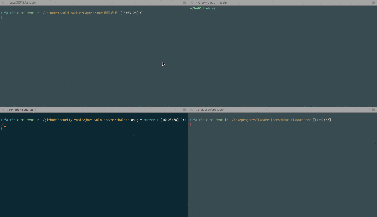Click moleMac hostname in Java漏洞攻防 pane
This screenshot has height=217, width=377.
click(27, 13)
